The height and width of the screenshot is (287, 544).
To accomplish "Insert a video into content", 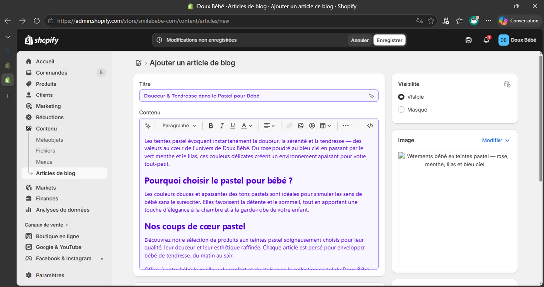I will pos(312,126).
